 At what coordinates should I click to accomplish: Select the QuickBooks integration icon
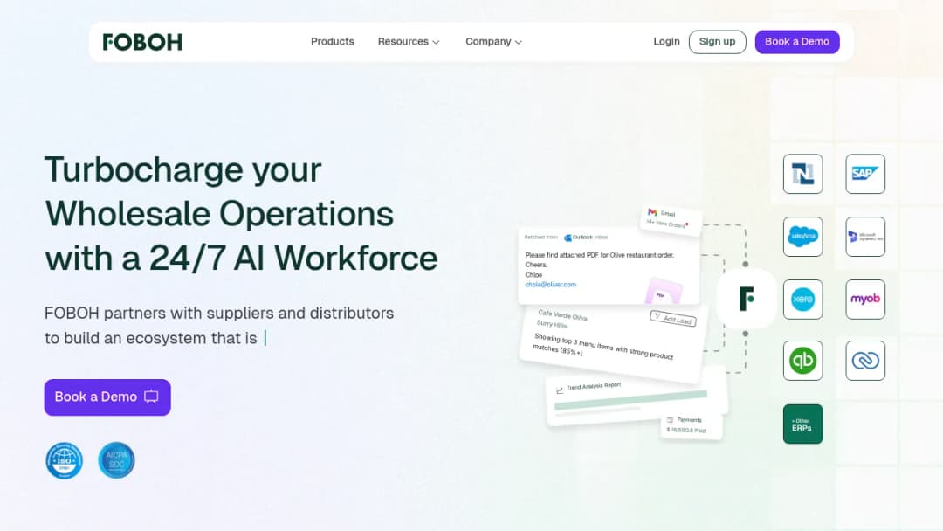[x=803, y=361]
